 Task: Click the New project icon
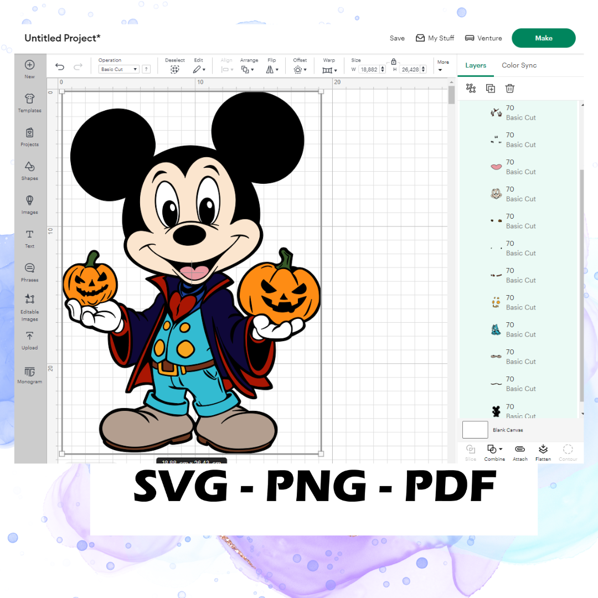click(30, 65)
